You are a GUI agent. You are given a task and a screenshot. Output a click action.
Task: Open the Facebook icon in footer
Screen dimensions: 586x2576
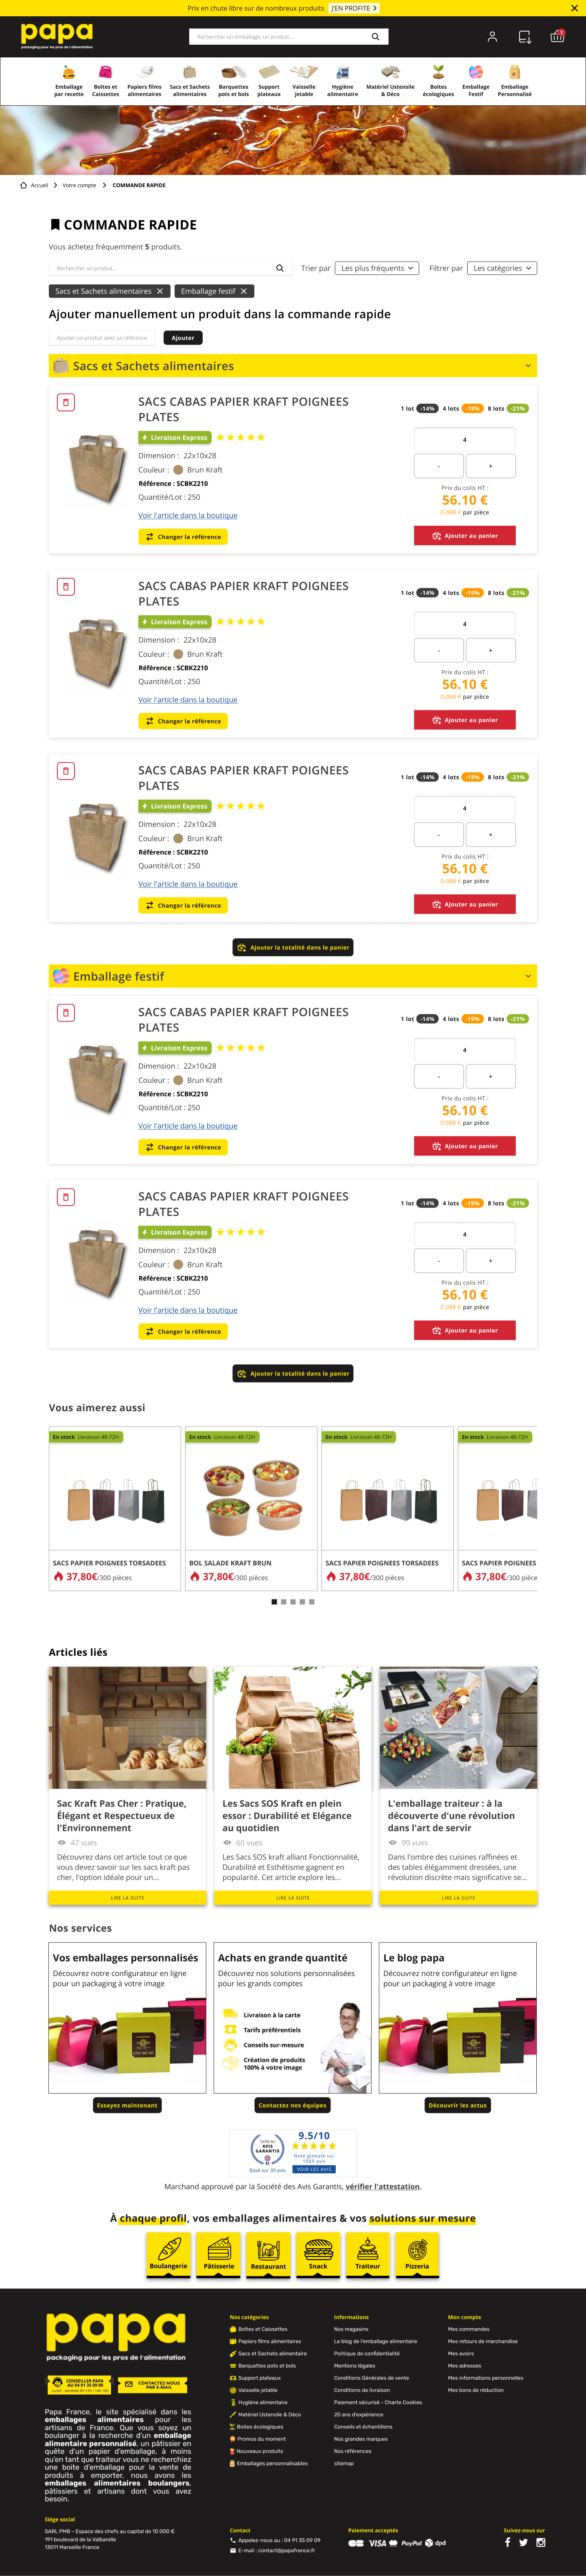click(x=507, y=2542)
